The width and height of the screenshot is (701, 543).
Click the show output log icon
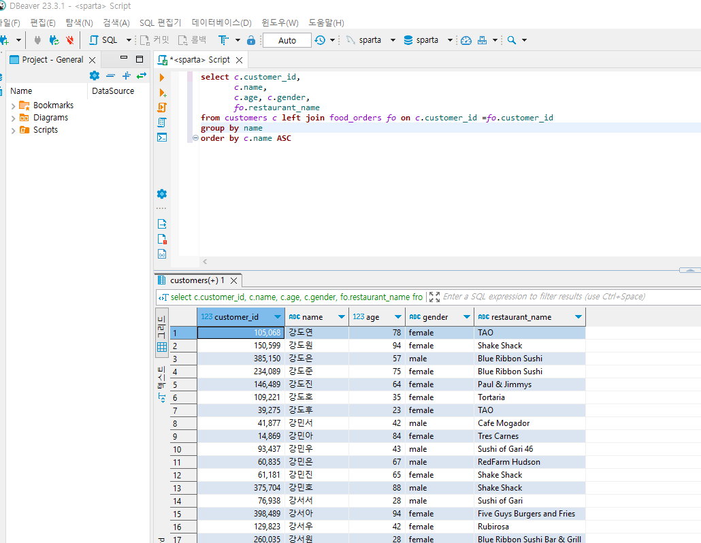162,224
